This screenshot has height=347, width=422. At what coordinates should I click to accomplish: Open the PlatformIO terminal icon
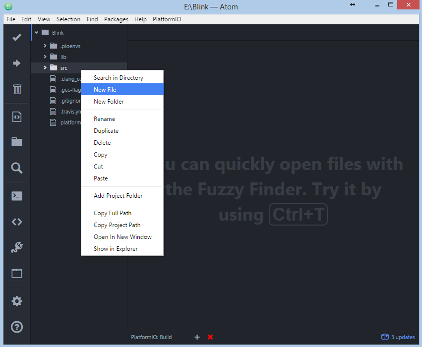click(x=17, y=196)
